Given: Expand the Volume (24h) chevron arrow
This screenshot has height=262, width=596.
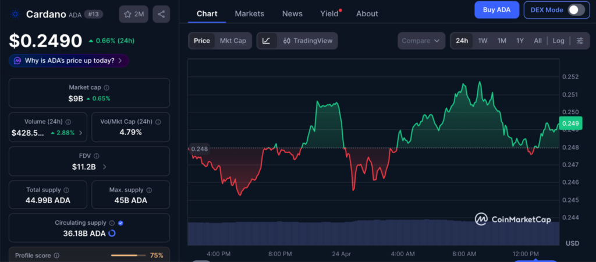Looking at the screenshot, I should click(x=80, y=133).
